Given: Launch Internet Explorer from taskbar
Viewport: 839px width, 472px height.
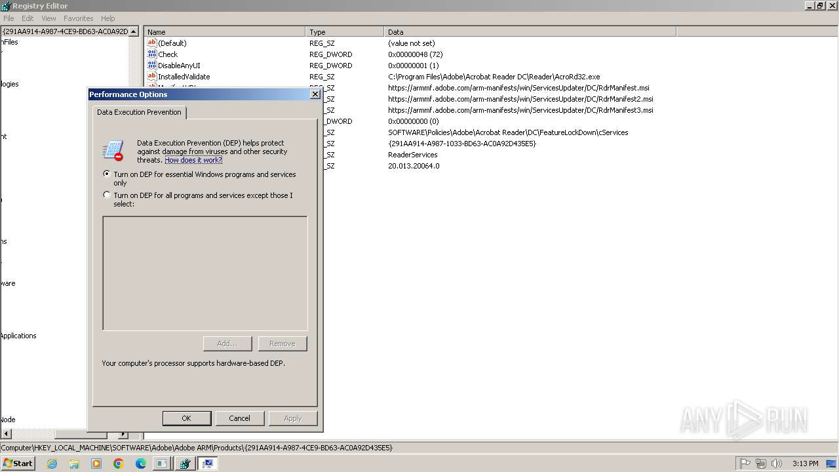Looking at the screenshot, I should click(52, 463).
